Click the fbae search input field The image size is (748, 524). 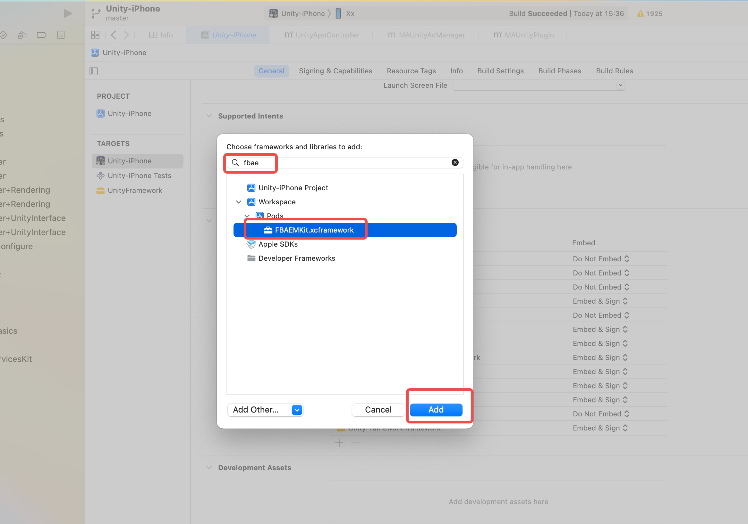coord(345,163)
